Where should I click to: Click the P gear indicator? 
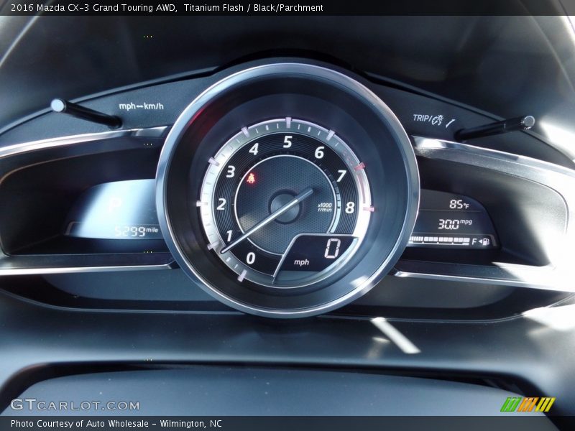(x=114, y=205)
